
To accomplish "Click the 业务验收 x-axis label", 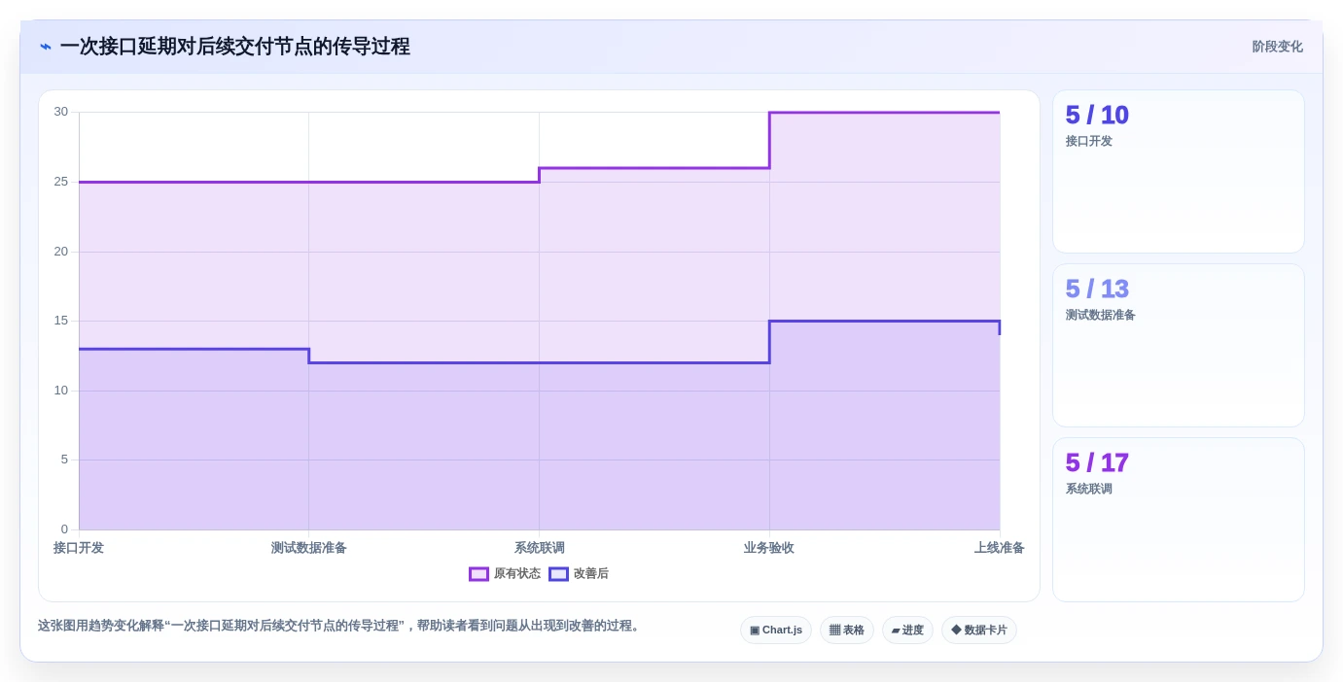I will coord(769,548).
